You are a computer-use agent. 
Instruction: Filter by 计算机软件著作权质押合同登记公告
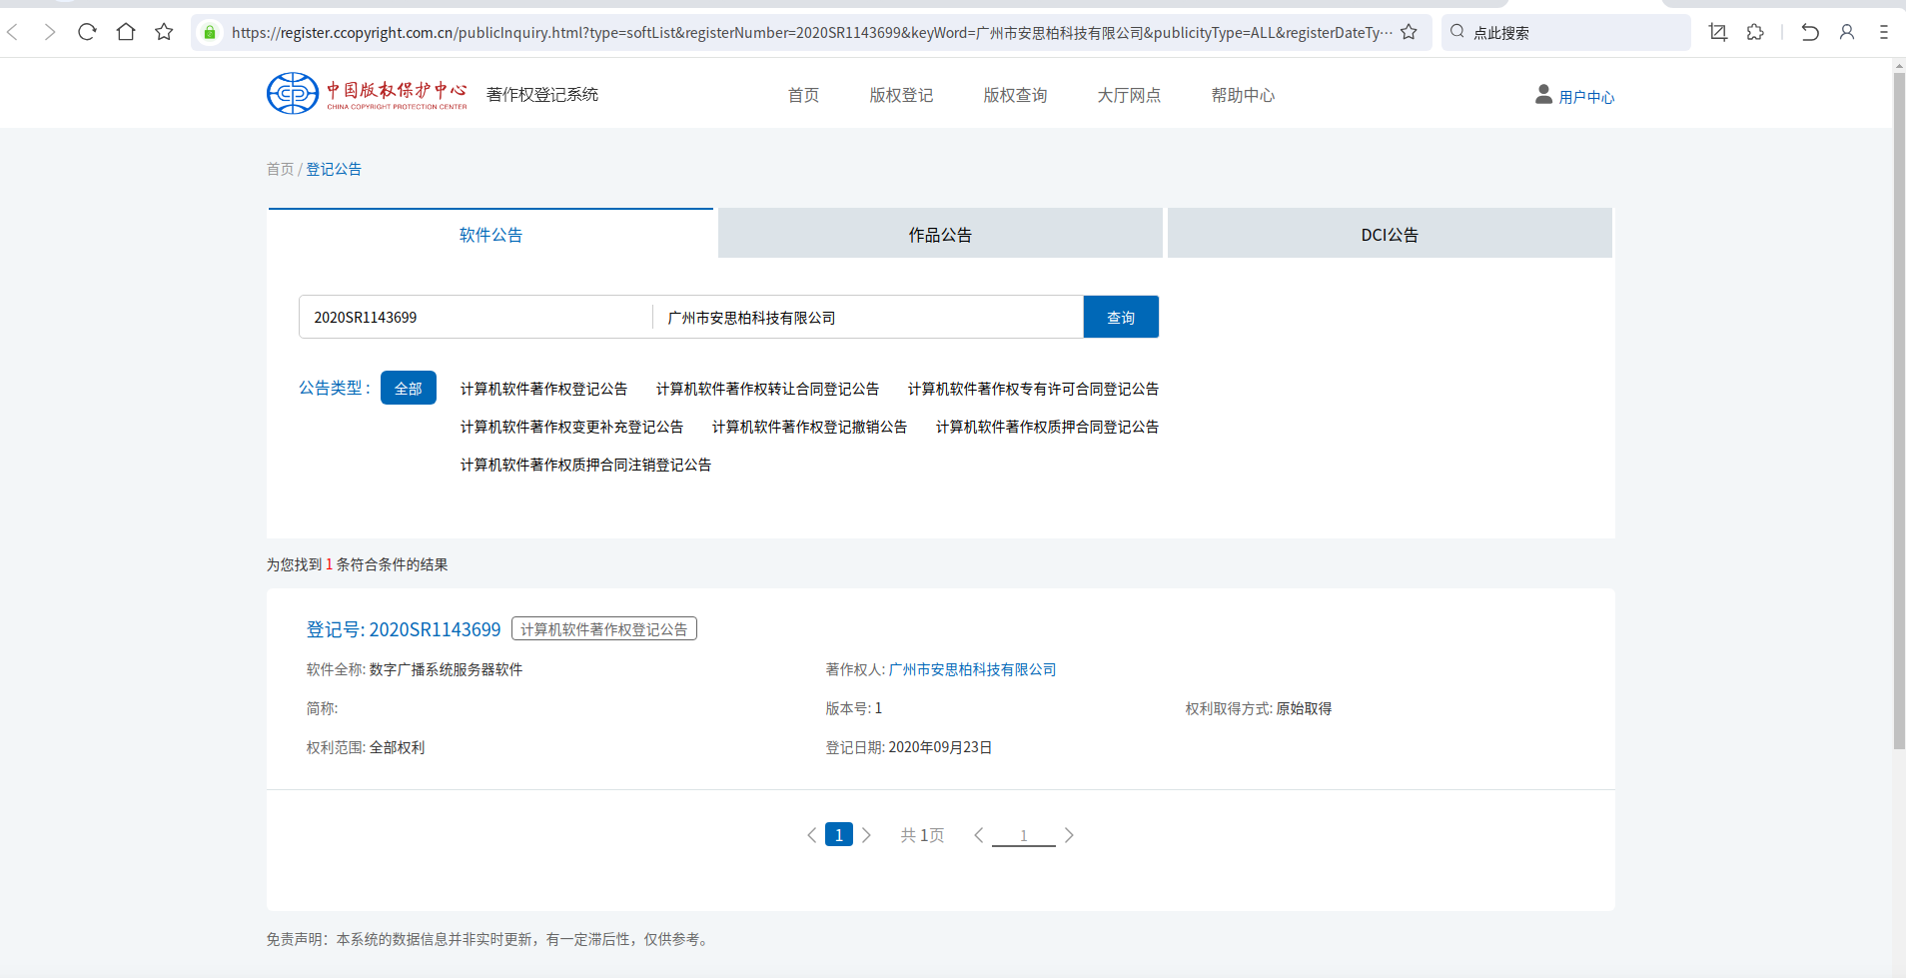[1047, 427]
